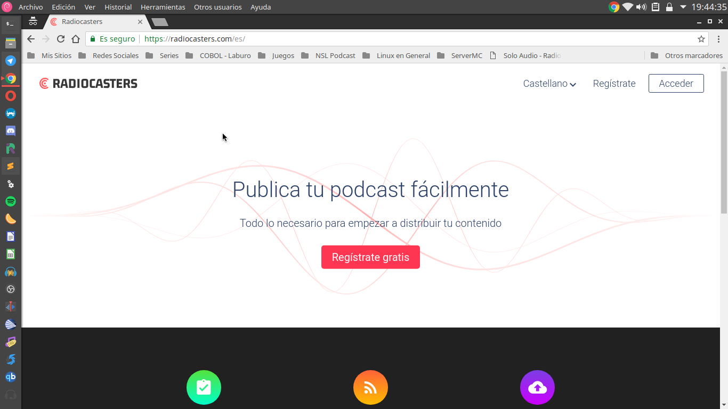Go to home page via house icon
This screenshot has height=409, width=728.
tap(76, 39)
